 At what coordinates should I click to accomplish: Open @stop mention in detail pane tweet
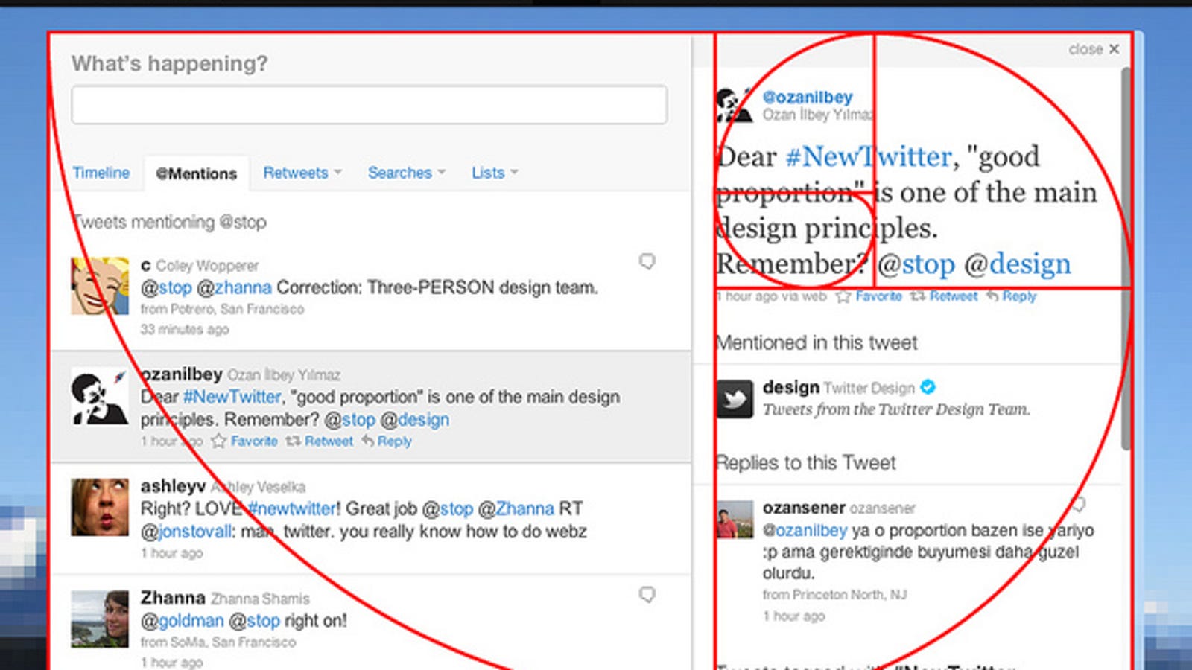(x=916, y=264)
